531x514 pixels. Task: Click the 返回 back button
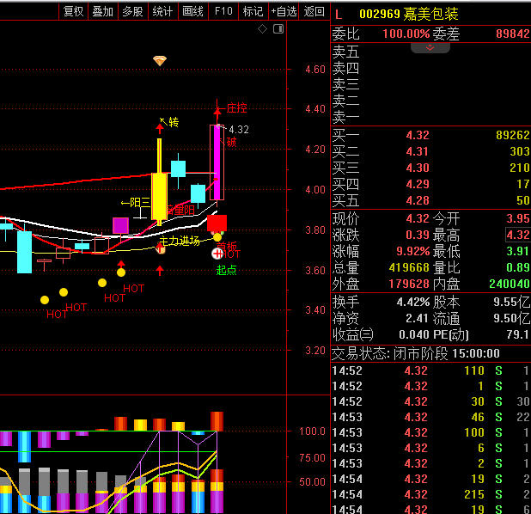click(x=314, y=11)
